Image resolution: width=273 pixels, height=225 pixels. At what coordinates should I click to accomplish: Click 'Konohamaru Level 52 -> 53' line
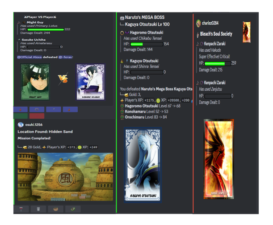pyautogui.click(x=147, y=112)
